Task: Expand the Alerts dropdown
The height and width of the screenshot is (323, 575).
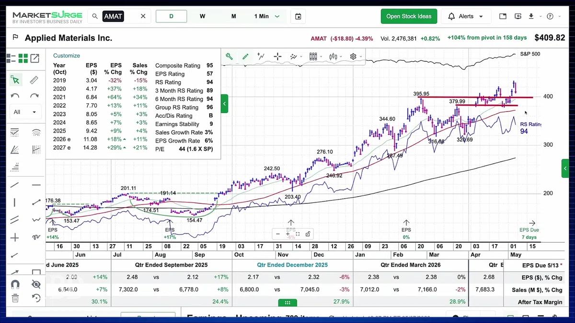Action: click(x=466, y=16)
